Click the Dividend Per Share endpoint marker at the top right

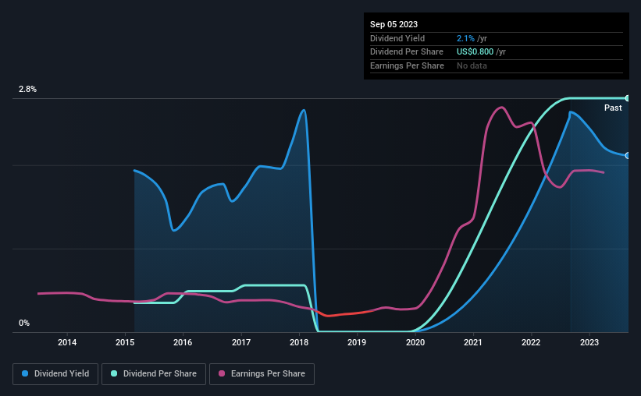click(628, 98)
